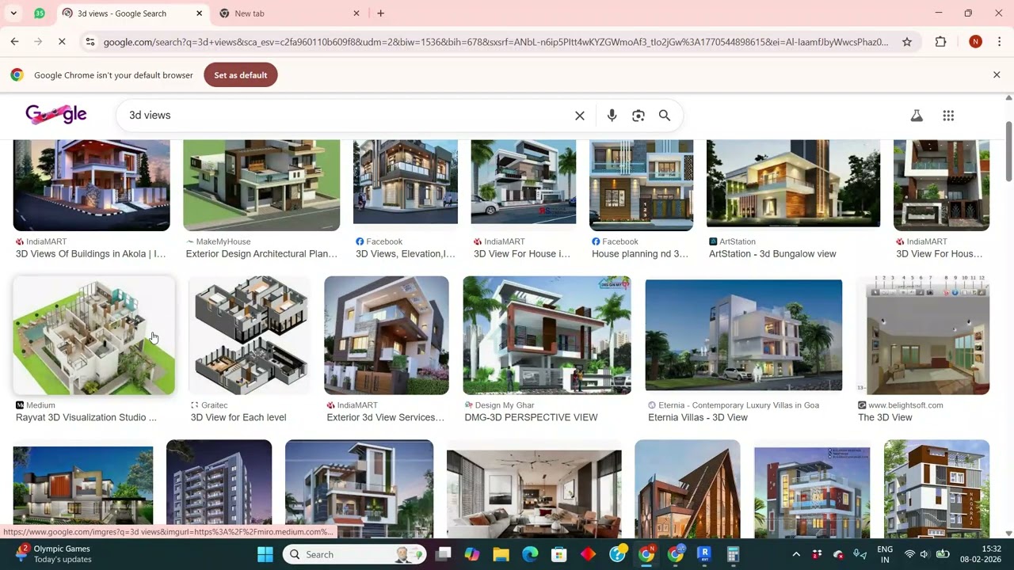Click the Google logo

pyautogui.click(x=56, y=115)
